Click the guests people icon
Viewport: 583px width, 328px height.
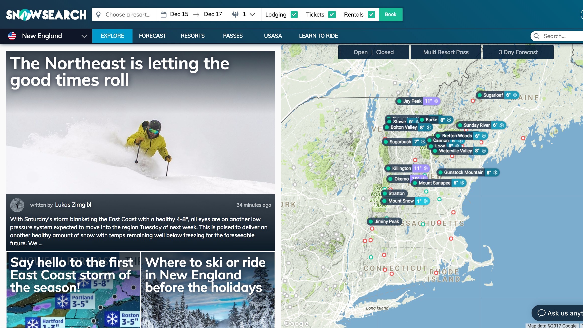(x=235, y=15)
